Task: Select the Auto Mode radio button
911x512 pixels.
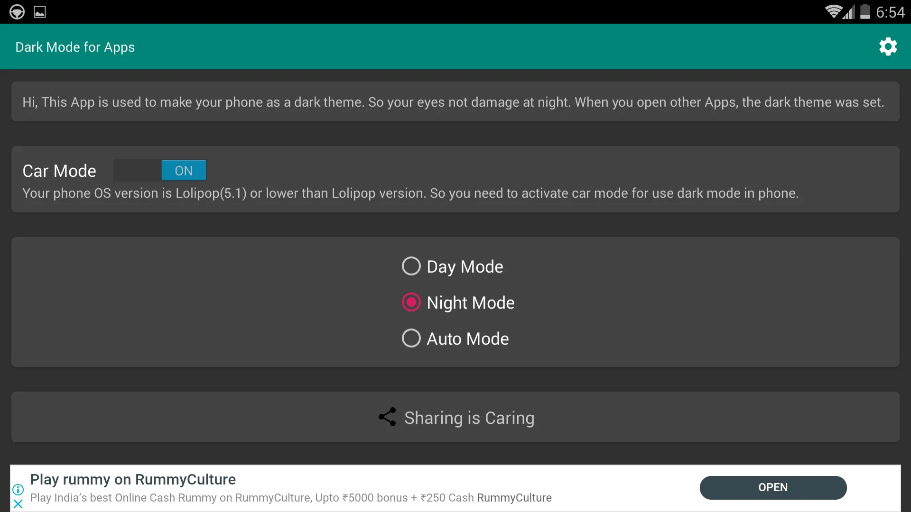Action: [410, 338]
